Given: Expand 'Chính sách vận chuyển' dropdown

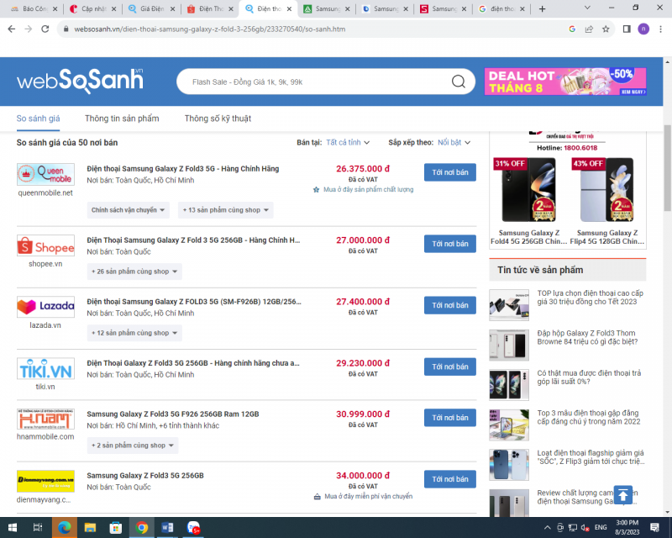Looking at the screenshot, I should click(x=129, y=209).
